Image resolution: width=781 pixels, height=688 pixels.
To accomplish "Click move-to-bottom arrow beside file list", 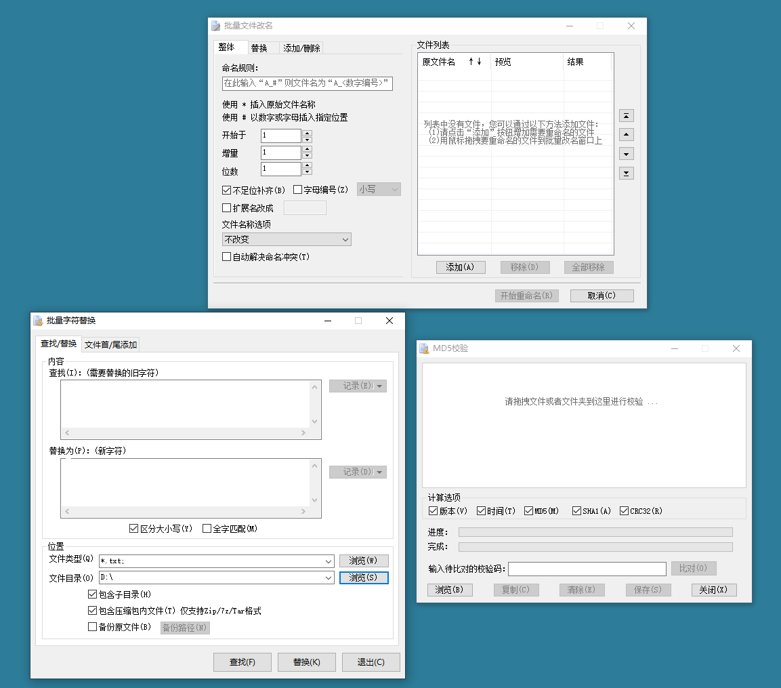I will click(x=627, y=174).
